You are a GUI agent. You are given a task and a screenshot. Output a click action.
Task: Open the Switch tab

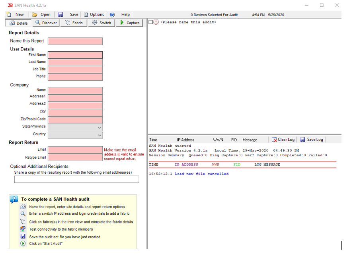pyautogui.click(x=101, y=23)
